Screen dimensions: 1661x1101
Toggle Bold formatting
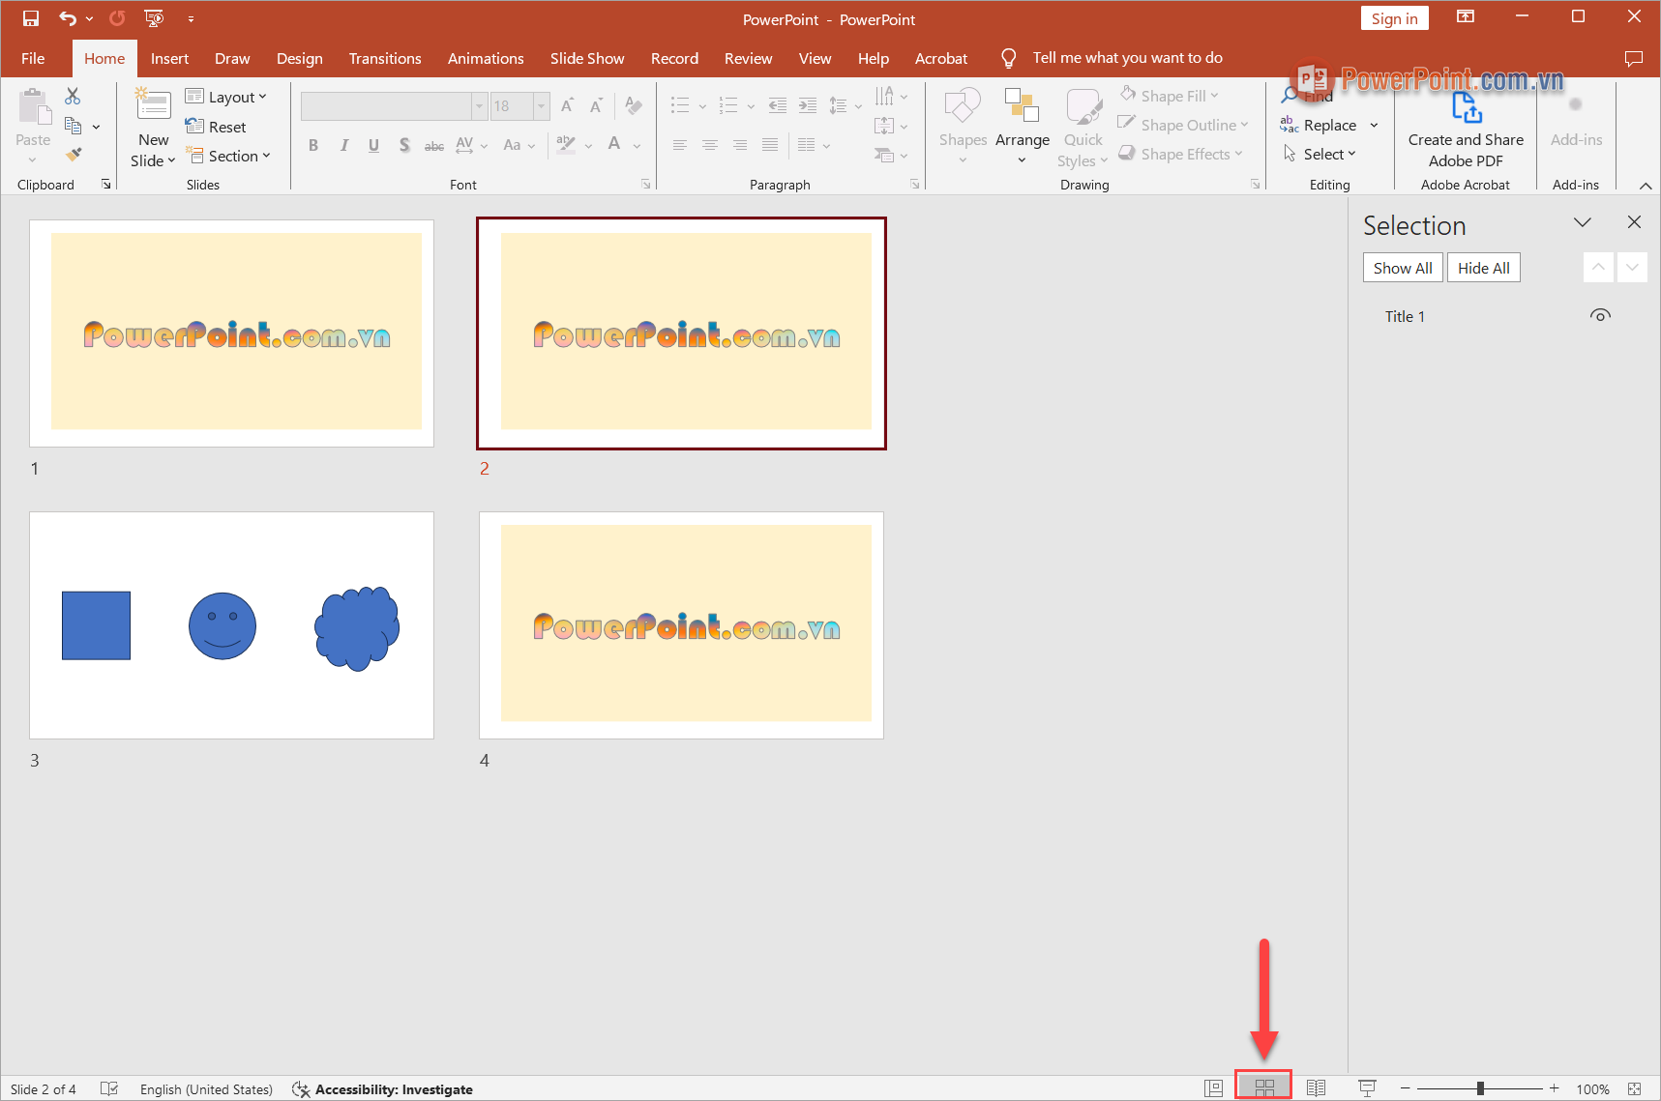point(313,145)
